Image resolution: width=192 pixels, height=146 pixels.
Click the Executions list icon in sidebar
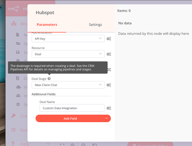coord(13,130)
